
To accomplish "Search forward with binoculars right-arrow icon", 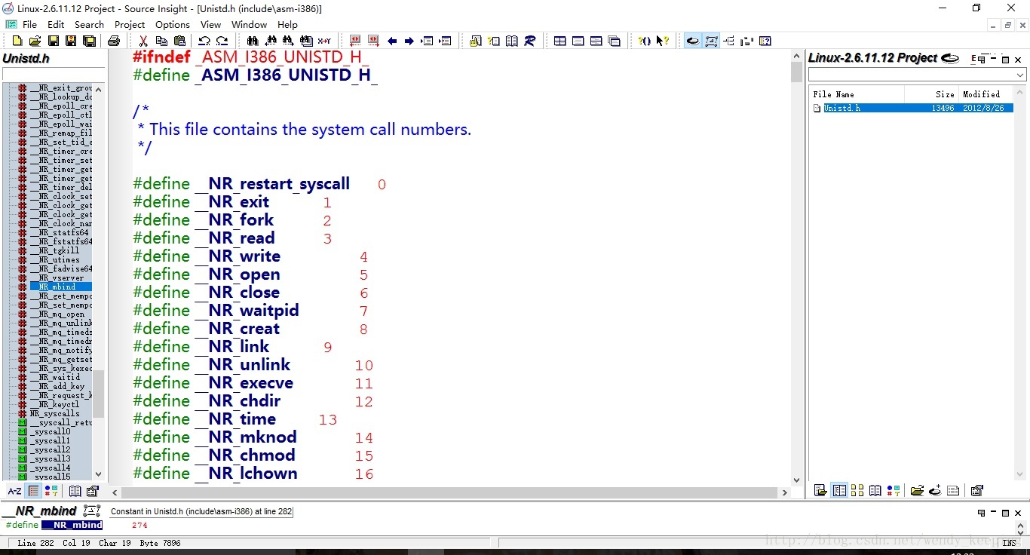I will click(288, 41).
